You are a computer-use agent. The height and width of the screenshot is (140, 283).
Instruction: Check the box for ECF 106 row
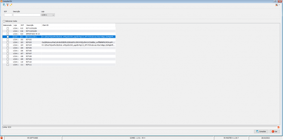coord(8,51)
